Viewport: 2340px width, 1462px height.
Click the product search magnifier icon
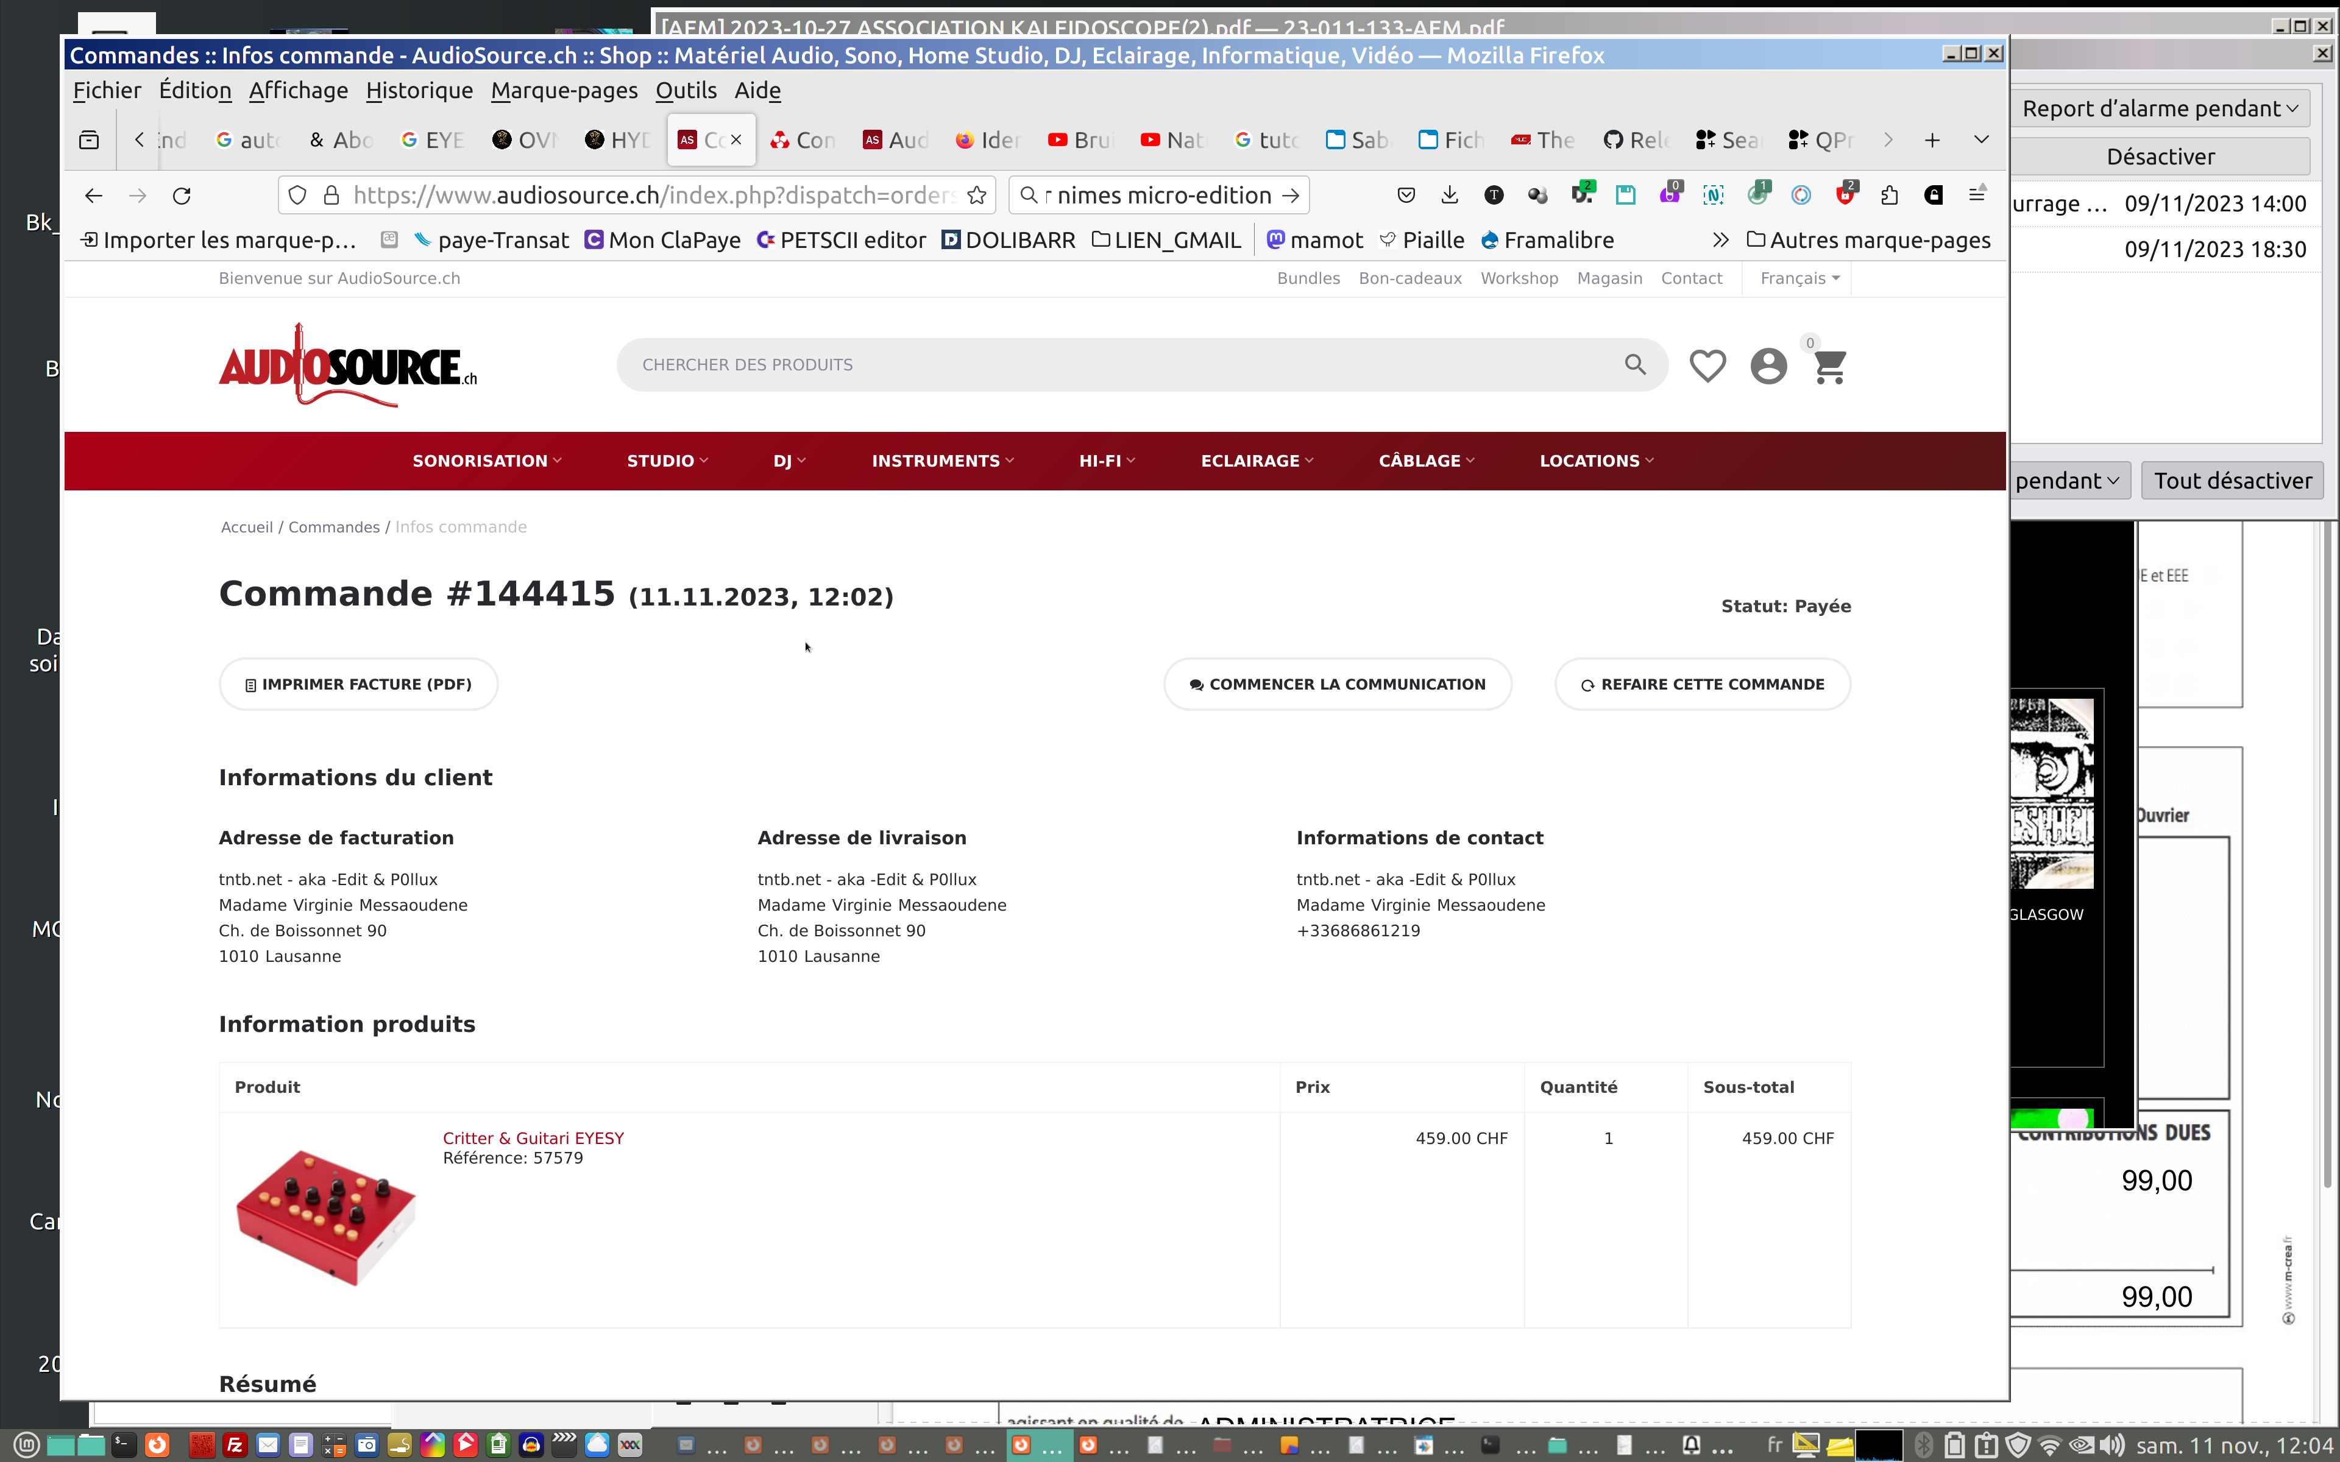tap(1634, 364)
